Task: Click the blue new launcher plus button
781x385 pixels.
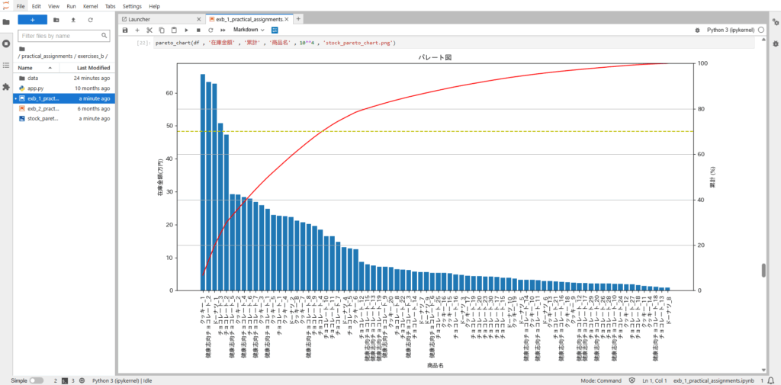Action: click(32, 20)
